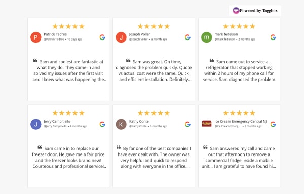Click Jerry Campitiello blue J avatar
The image size is (304, 194).
36,124
